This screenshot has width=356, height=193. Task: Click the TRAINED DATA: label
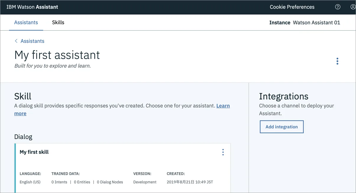66,174
